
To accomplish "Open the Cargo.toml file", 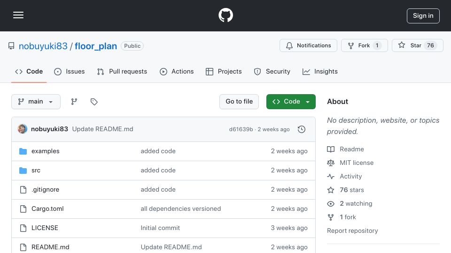I will click(x=47, y=209).
